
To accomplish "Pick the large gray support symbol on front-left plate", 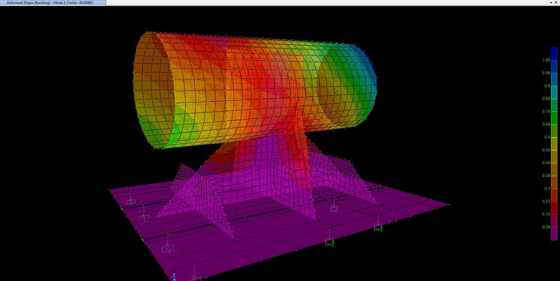I will [x=168, y=248].
